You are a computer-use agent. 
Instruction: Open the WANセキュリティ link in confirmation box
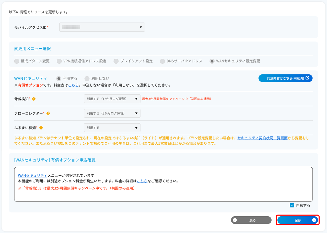pos(33,176)
